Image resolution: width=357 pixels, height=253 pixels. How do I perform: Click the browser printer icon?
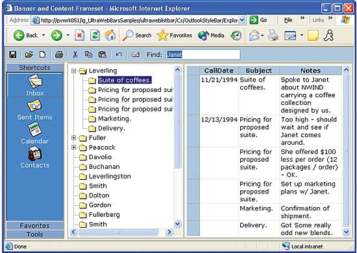(273, 36)
